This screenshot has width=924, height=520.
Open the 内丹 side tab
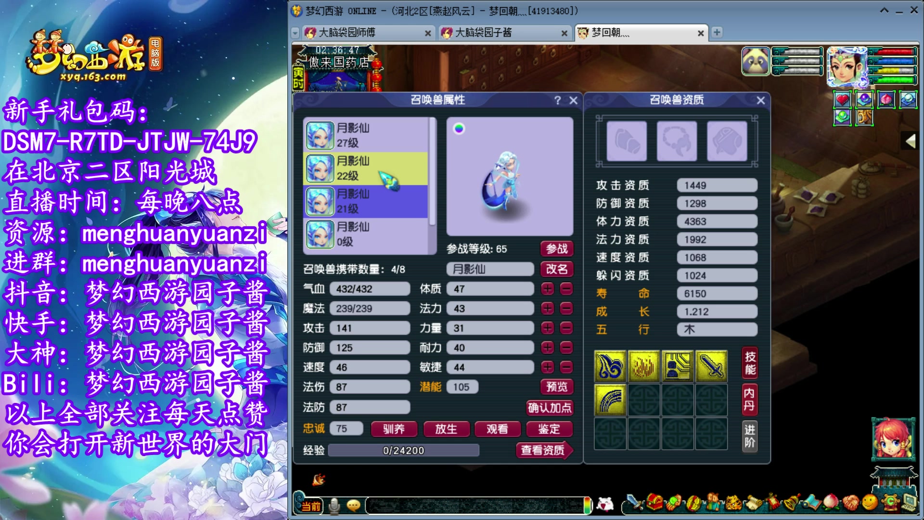point(750,400)
